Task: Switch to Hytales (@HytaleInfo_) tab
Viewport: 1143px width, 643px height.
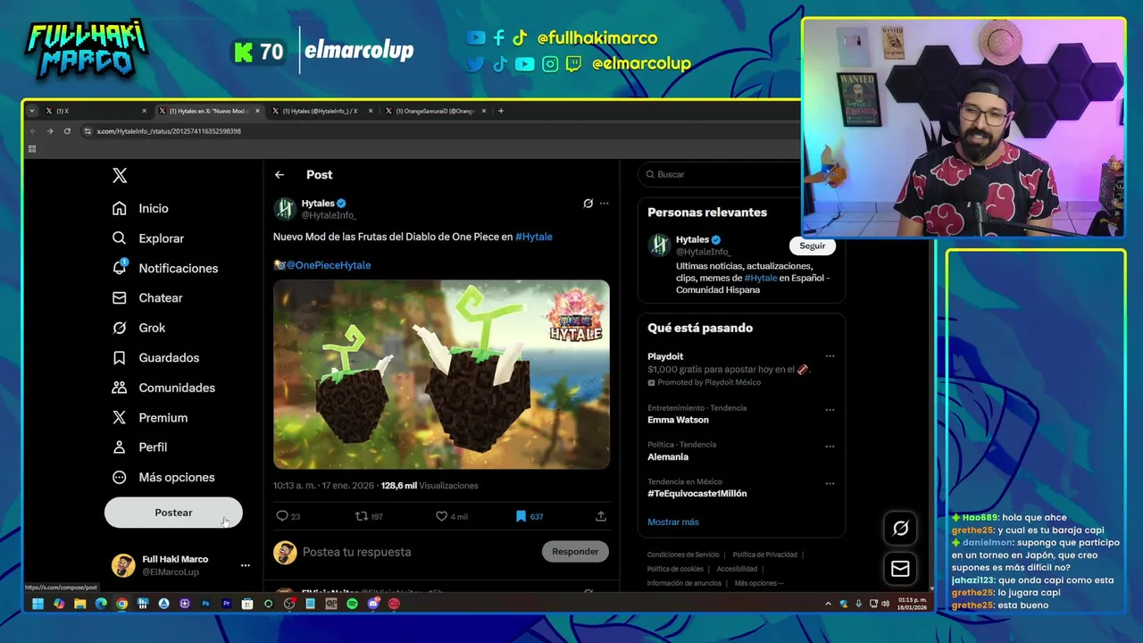Action: coord(321,111)
